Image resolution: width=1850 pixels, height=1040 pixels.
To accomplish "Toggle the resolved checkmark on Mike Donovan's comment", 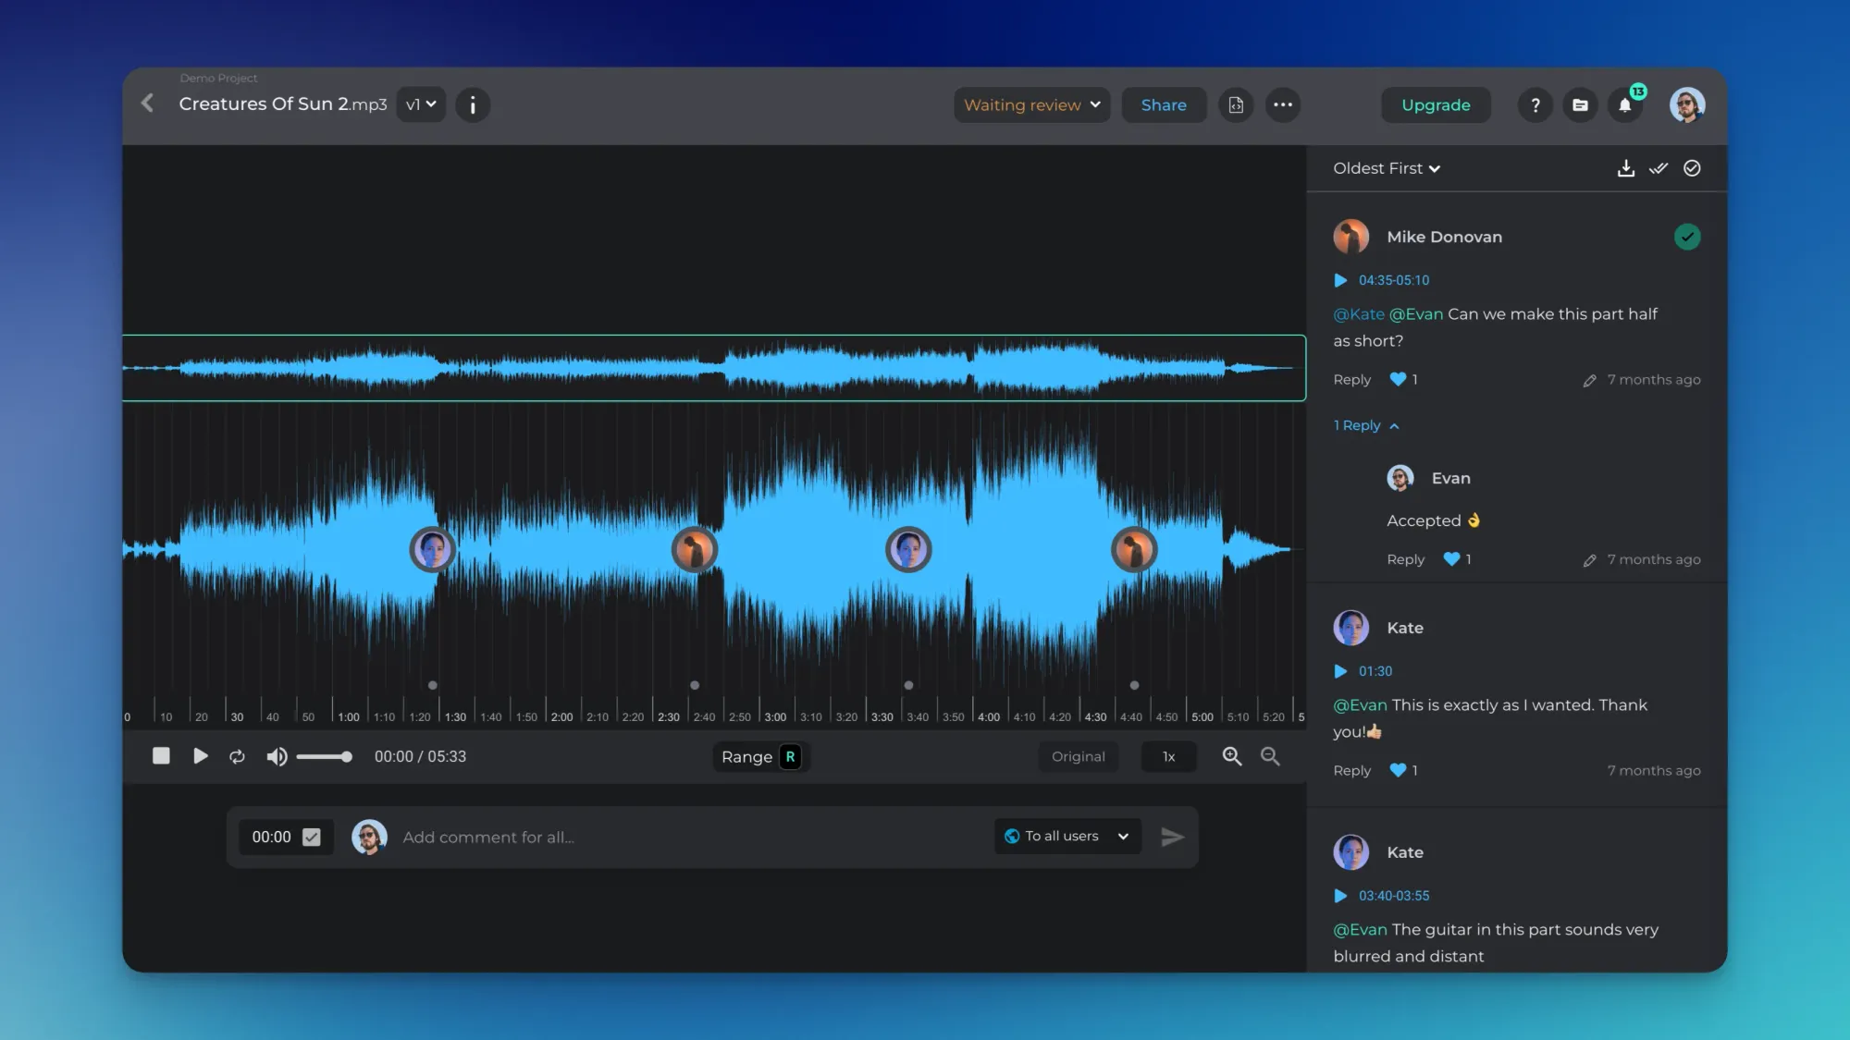I will point(1687,237).
